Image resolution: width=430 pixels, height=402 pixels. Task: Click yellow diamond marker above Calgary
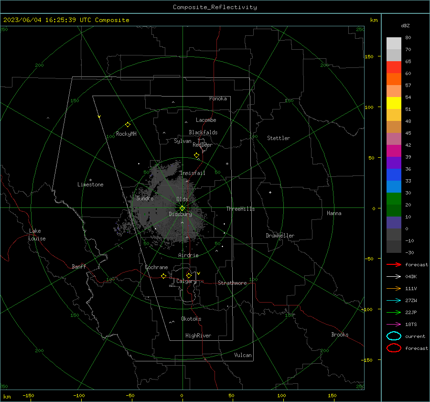(189, 275)
